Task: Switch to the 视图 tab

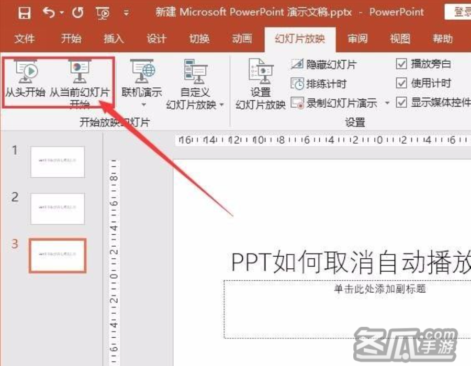Action: pos(400,39)
